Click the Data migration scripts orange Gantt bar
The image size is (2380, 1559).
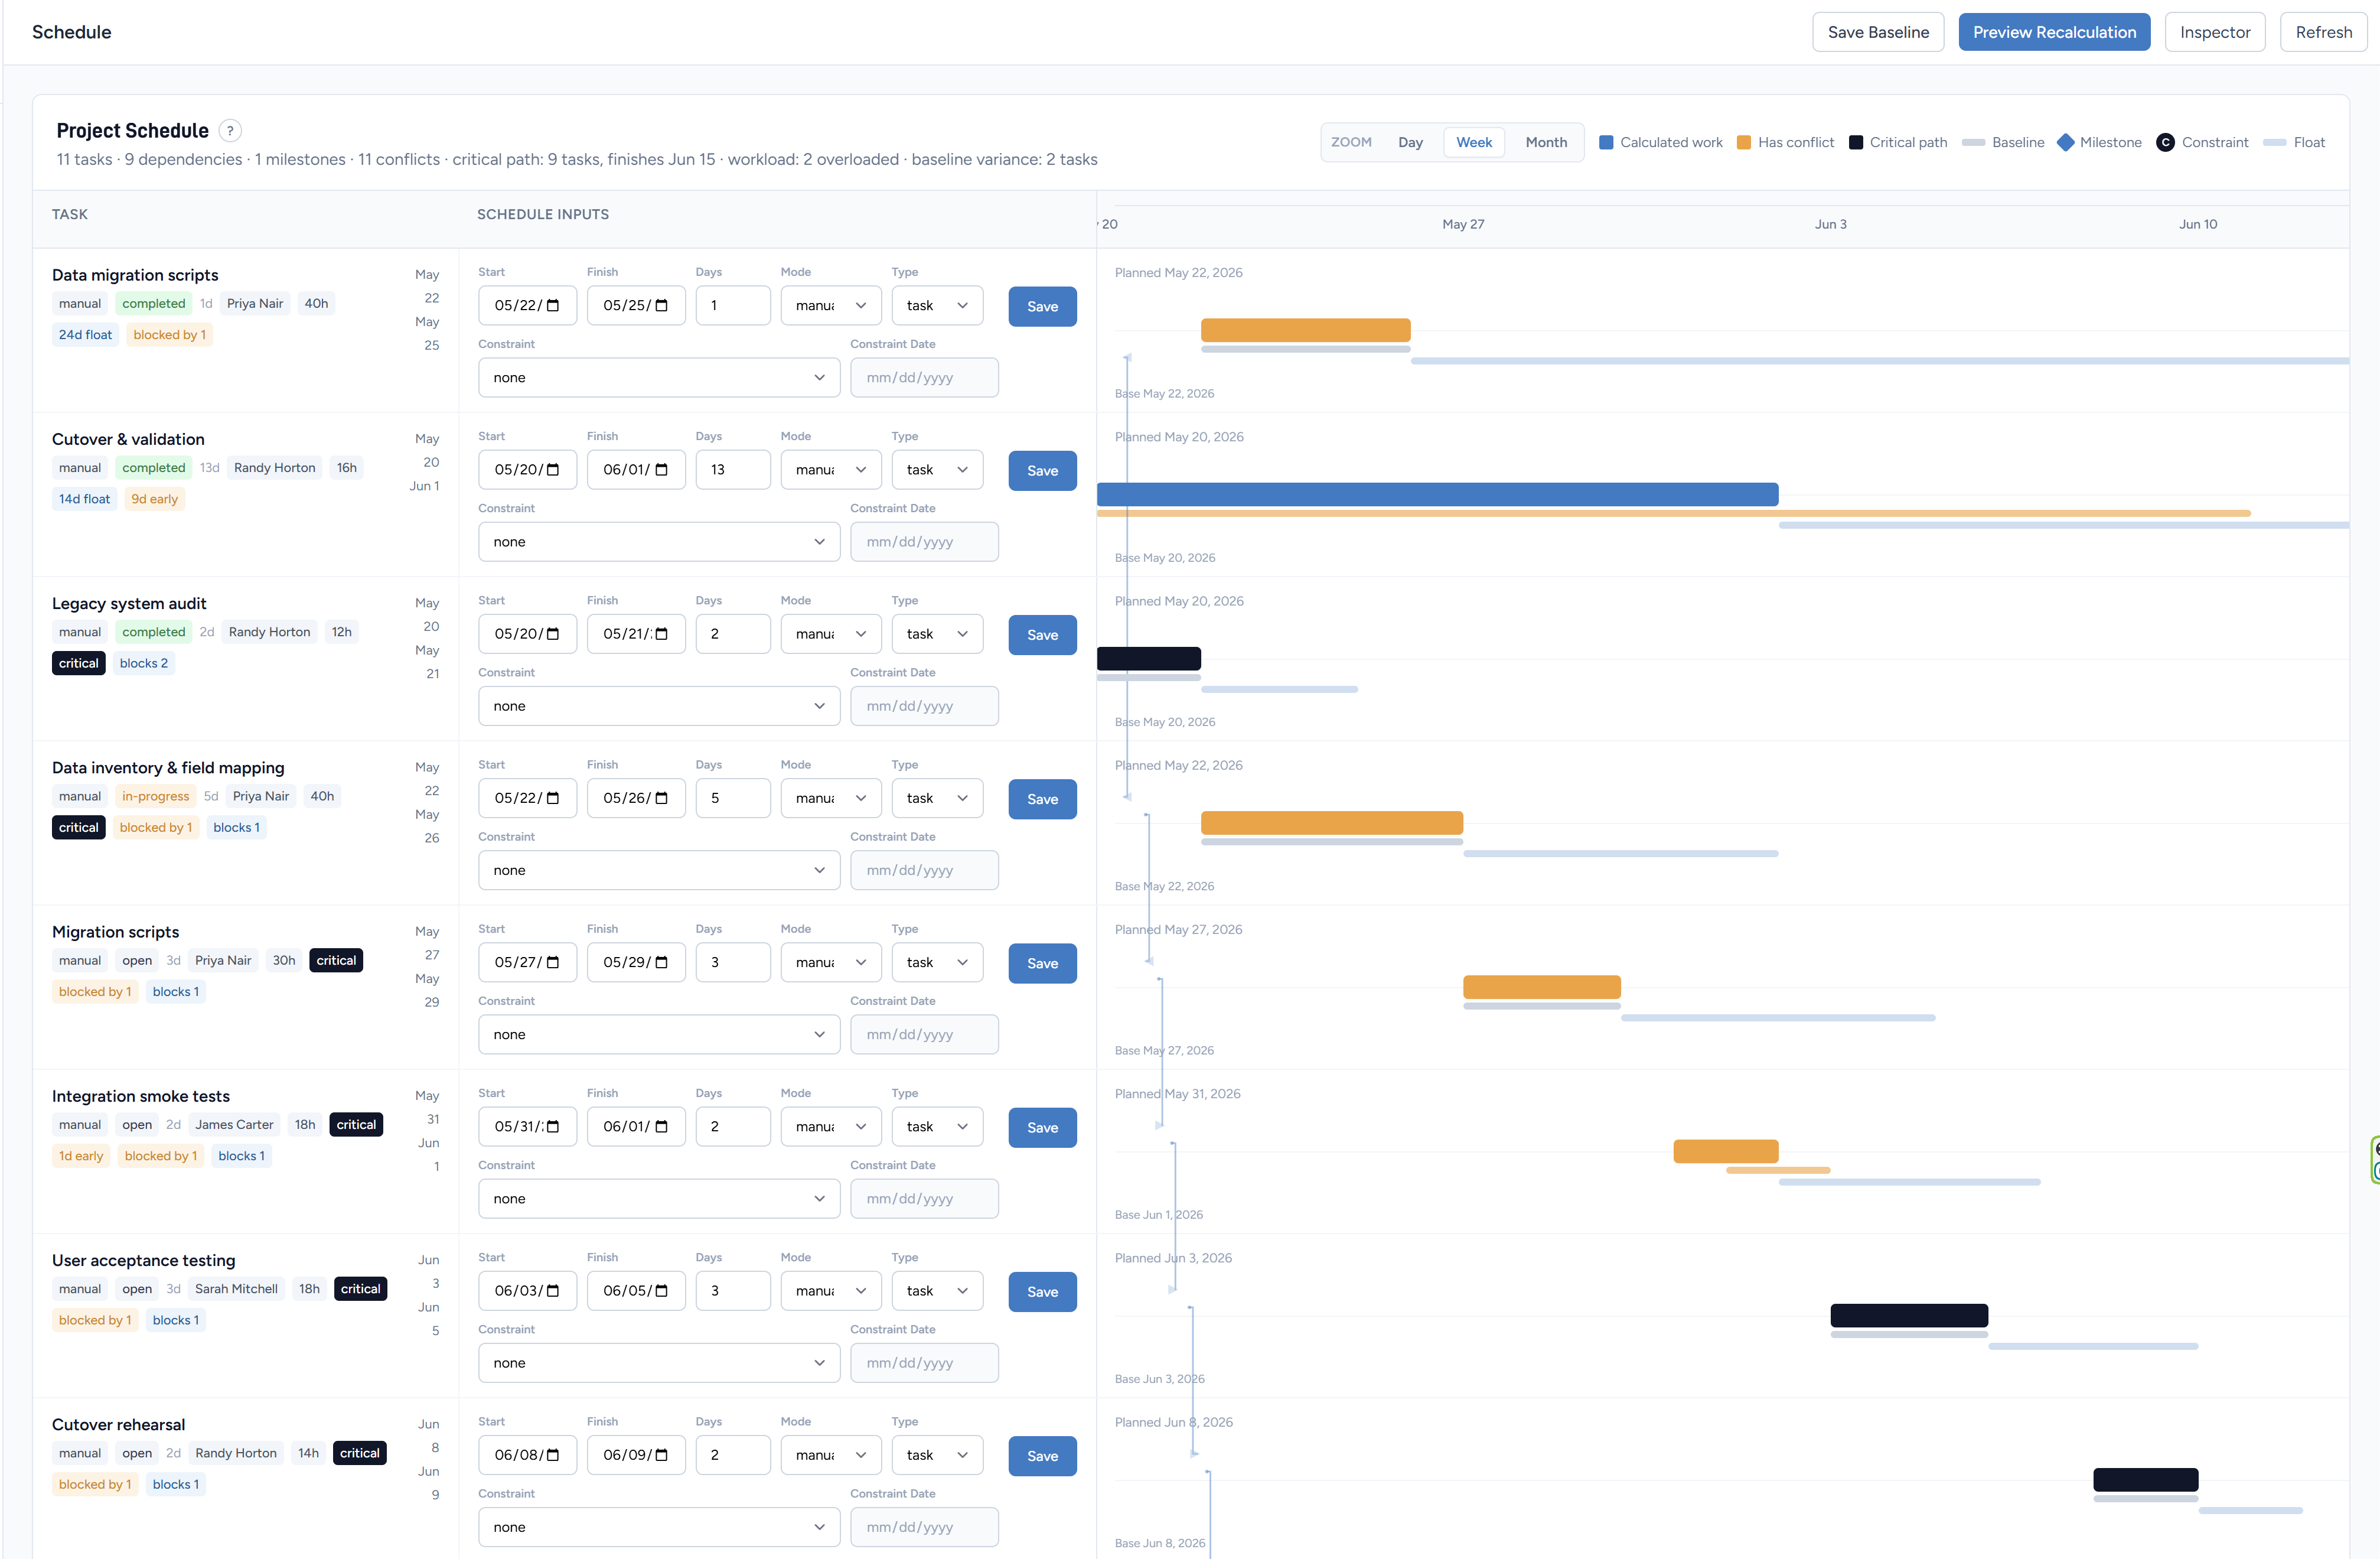click(x=1305, y=330)
